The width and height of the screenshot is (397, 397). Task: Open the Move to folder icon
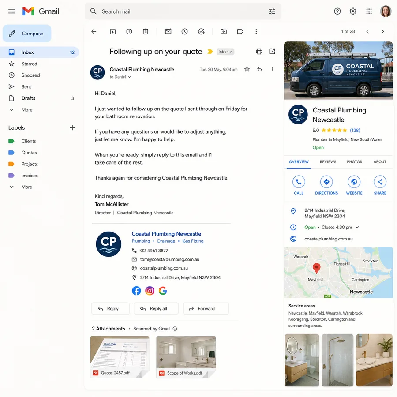[224, 31]
